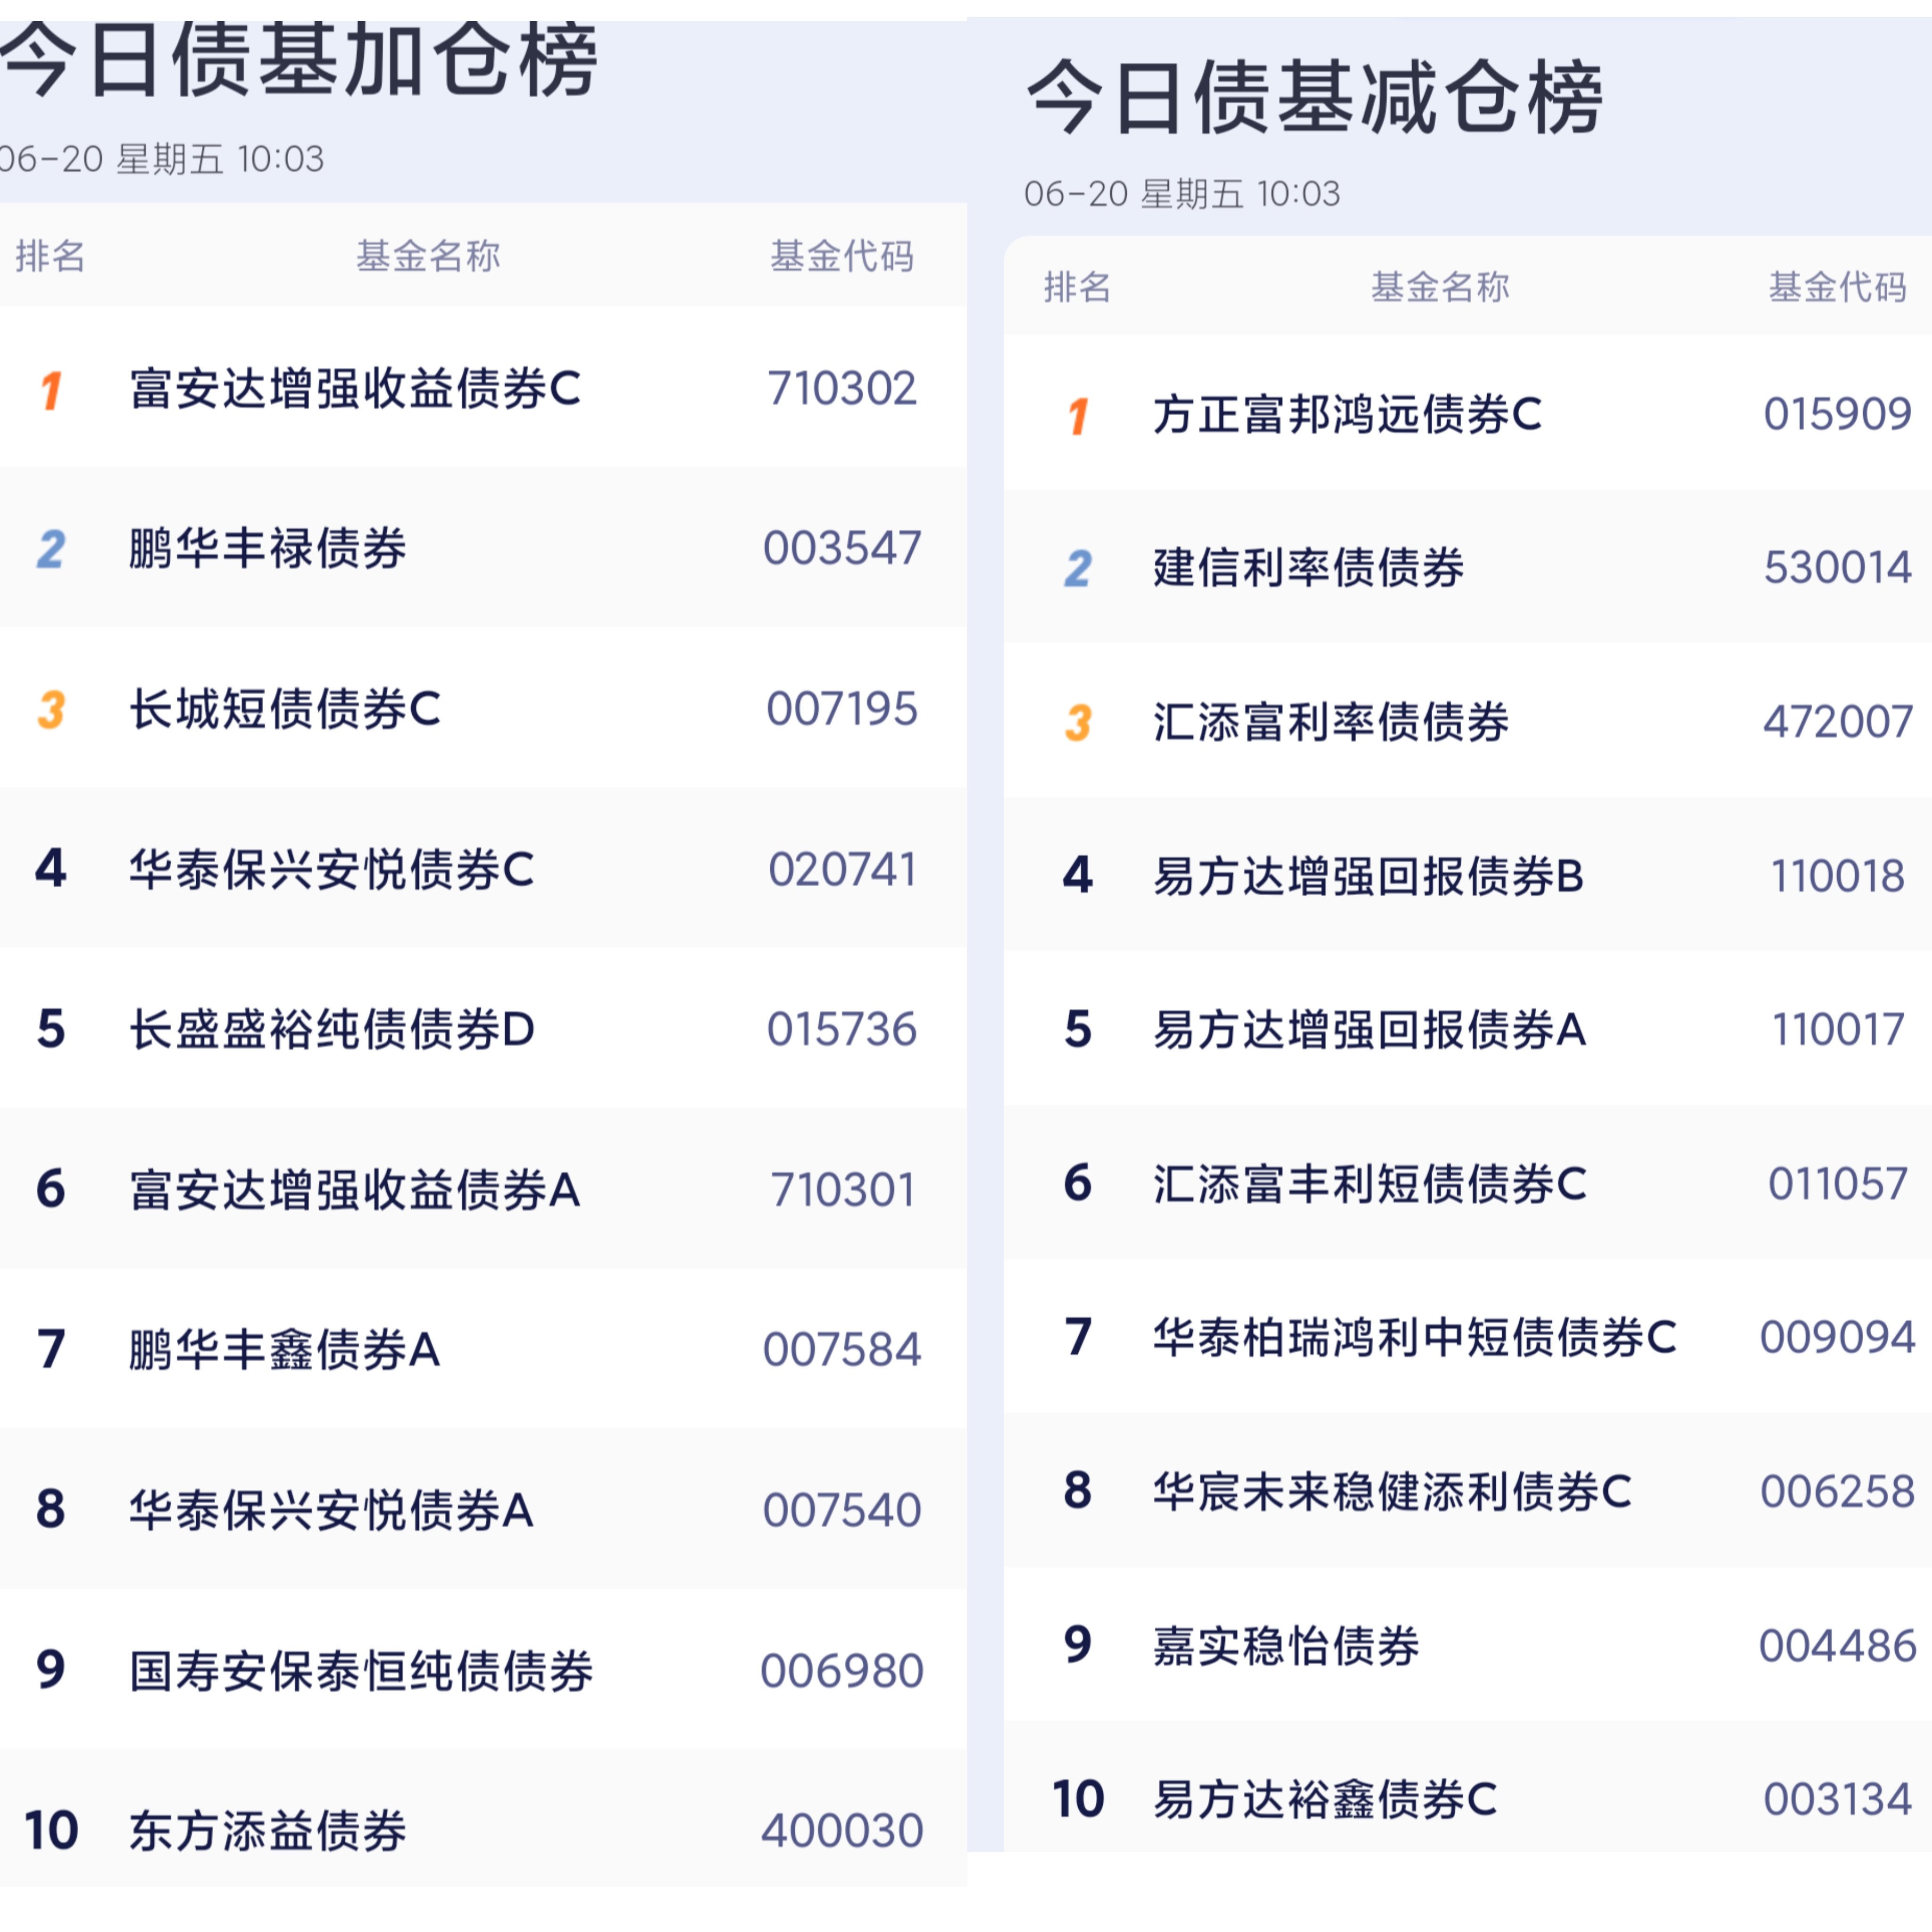This screenshot has height=1932, width=1932.
Task: Open fund 鹏华丰鑫债券A
Action: point(285,1350)
